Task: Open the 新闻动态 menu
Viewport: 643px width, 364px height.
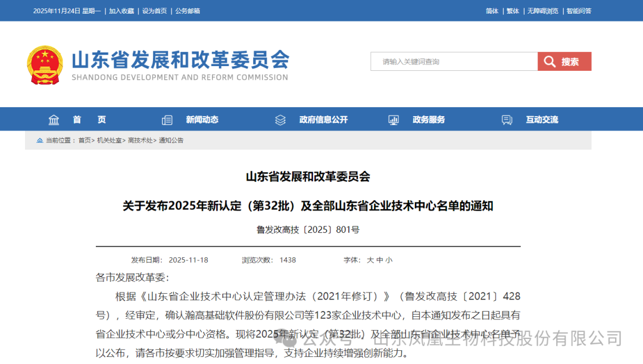Action: [x=202, y=120]
